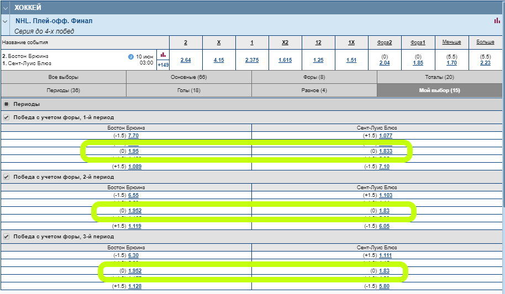Screen dimensions: 505x294
Task: Pick St. Louis 2nd period +1.5 at 1.103
Action: pyautogui.click(x=385, y=195)
